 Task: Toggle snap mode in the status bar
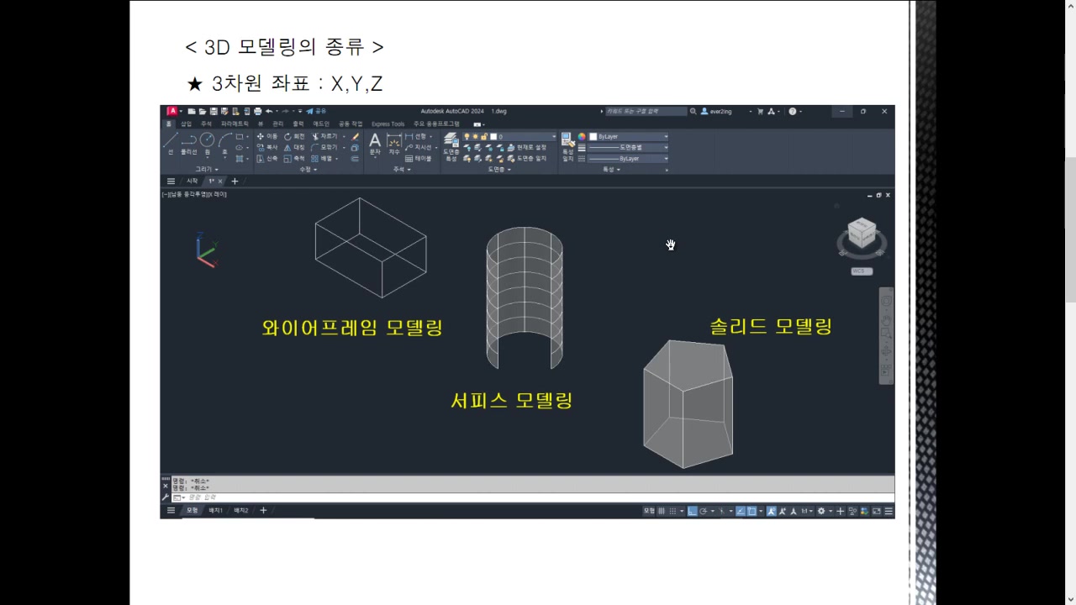(x=672, y=510)
